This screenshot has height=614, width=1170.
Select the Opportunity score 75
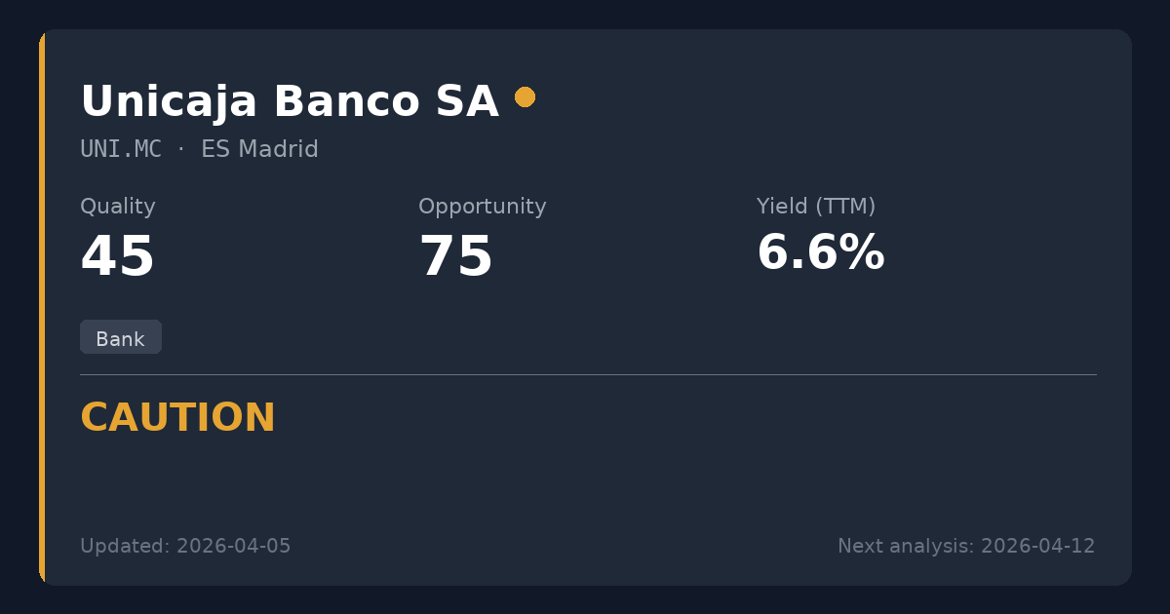click(455, 257)
